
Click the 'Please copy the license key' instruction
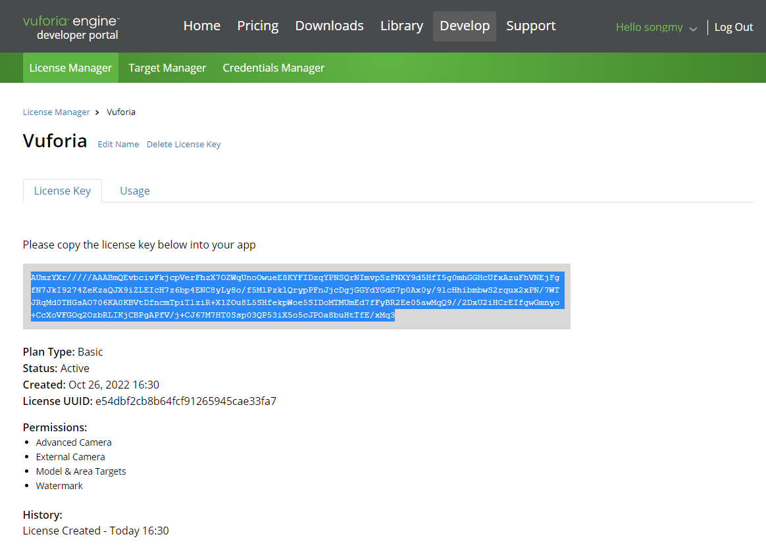(x=140, y=245)
